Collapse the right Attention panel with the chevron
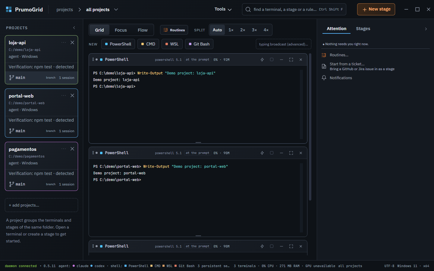 click(x=426, y=29)
